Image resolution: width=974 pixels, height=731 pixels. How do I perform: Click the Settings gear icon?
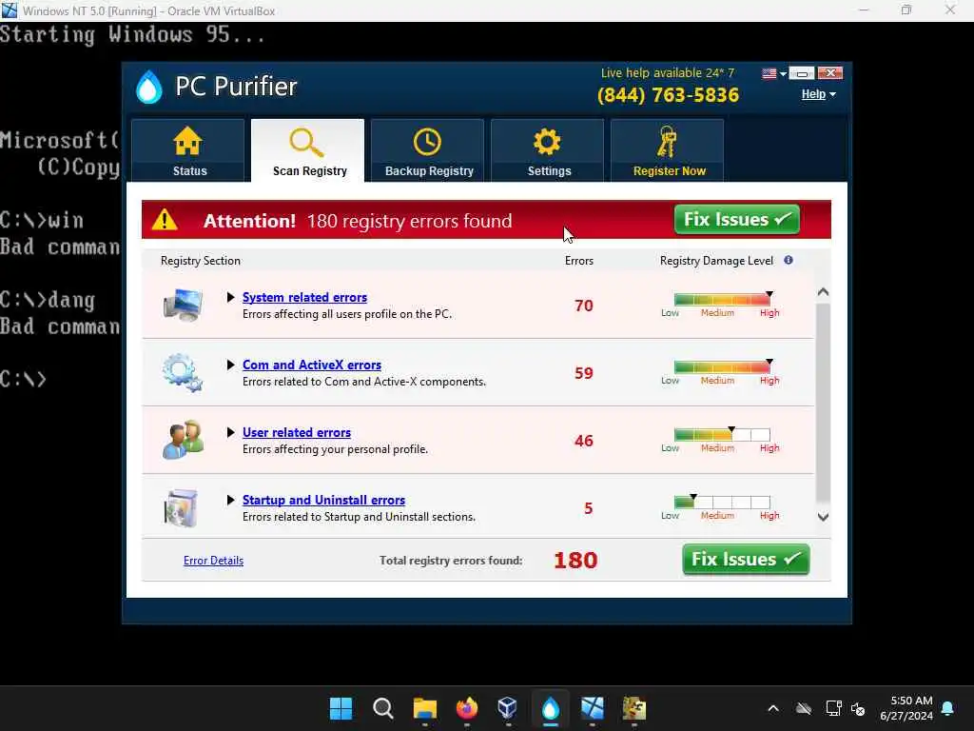(547, 142)
